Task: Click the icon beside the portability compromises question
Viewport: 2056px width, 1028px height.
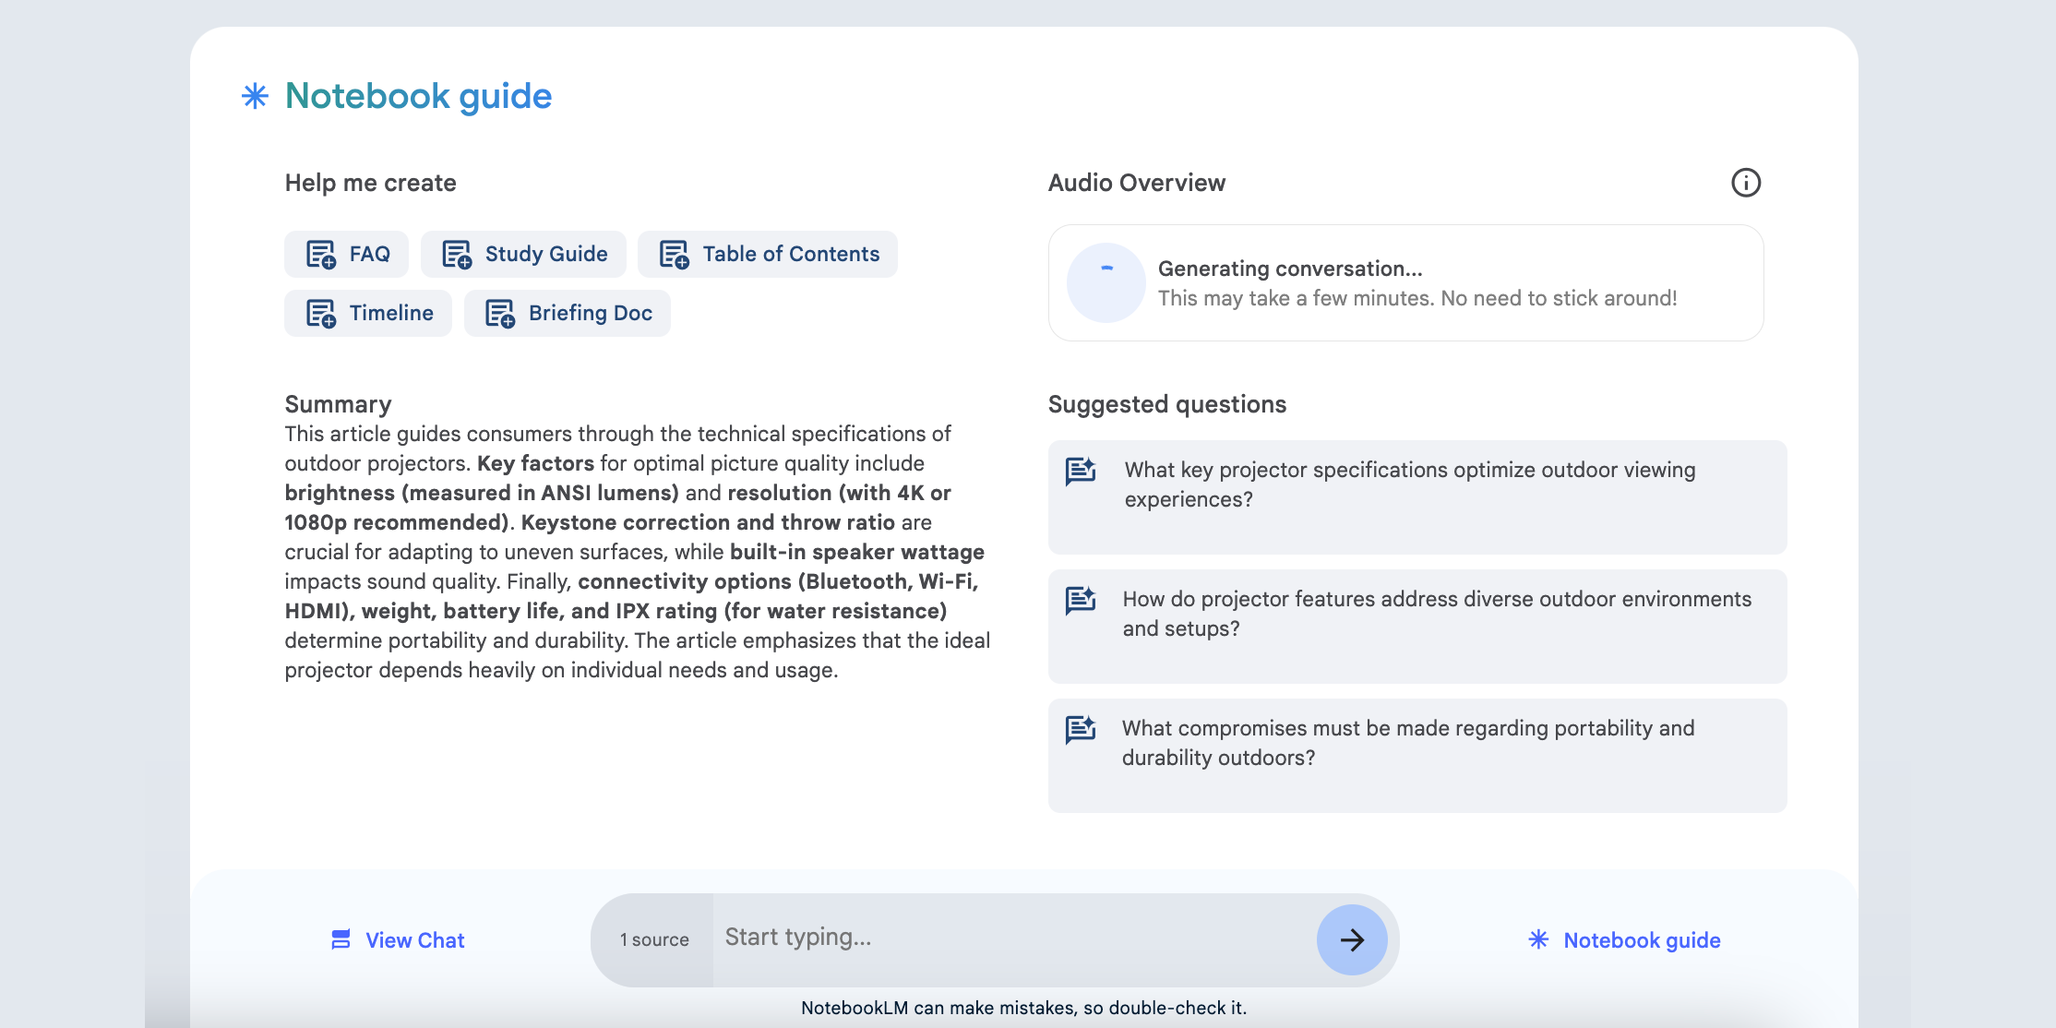Action: [x=1081, y=729]
